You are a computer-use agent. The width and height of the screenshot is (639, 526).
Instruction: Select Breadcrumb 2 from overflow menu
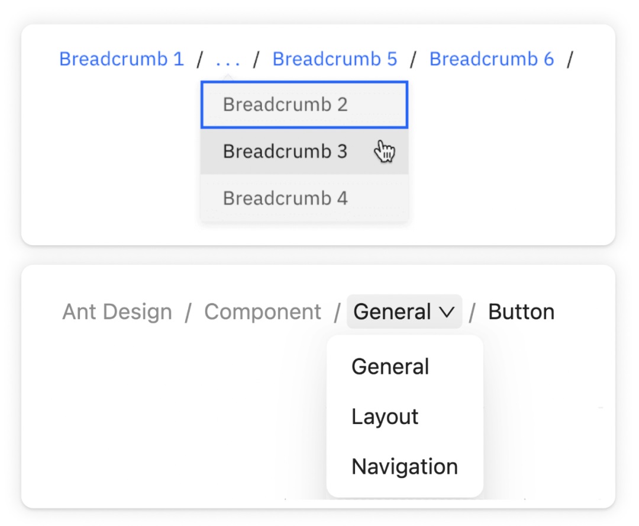285,105
